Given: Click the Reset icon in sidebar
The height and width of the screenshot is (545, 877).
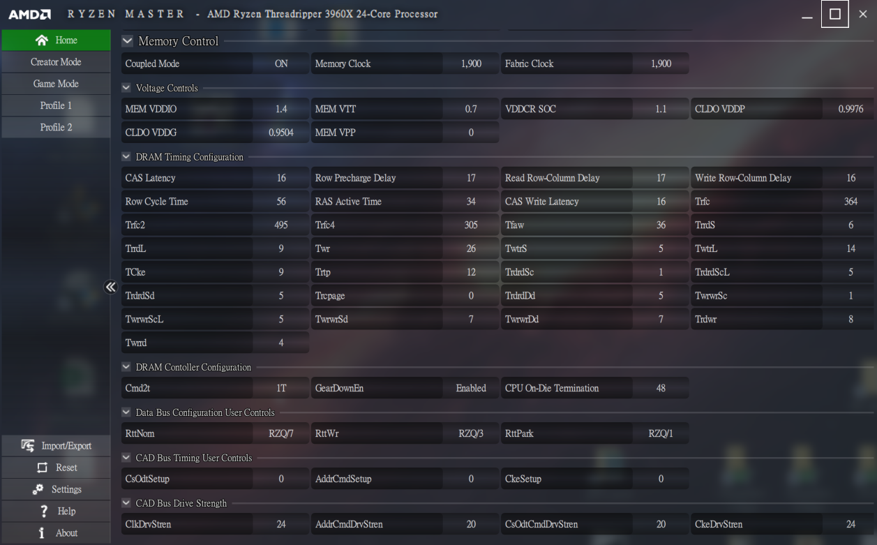Looking at the screenshot, I should point(42,468).
